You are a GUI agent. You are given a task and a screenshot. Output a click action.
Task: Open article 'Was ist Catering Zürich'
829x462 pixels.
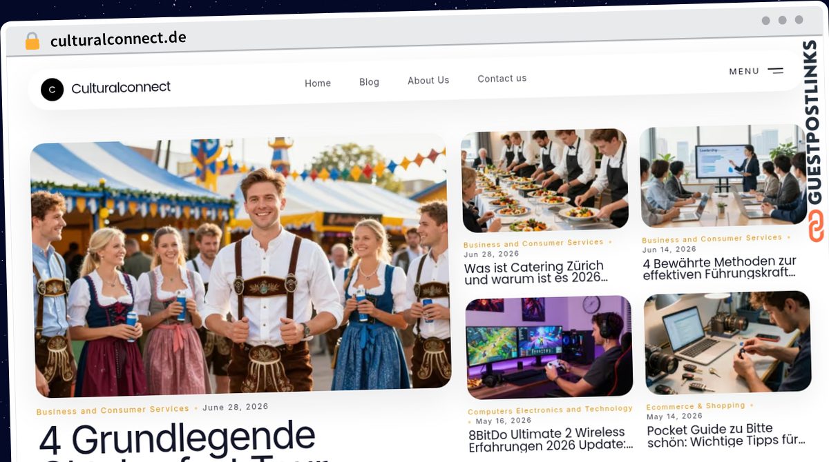point(536,272)
